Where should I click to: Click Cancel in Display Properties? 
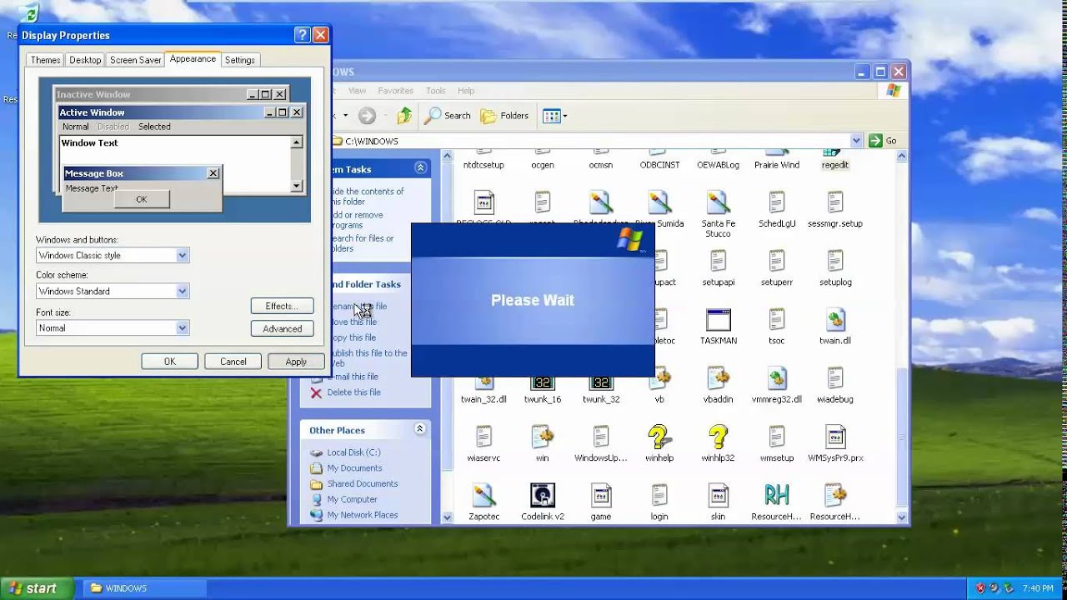pyautogui.click(x=233, y=362)
